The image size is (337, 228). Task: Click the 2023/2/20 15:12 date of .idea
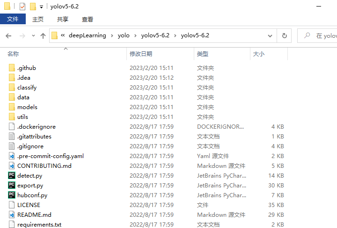[x=152, y=78]
